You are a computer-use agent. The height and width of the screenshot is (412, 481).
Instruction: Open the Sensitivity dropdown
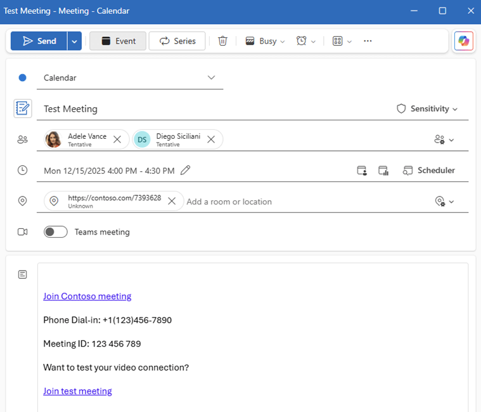coord(427,108)
